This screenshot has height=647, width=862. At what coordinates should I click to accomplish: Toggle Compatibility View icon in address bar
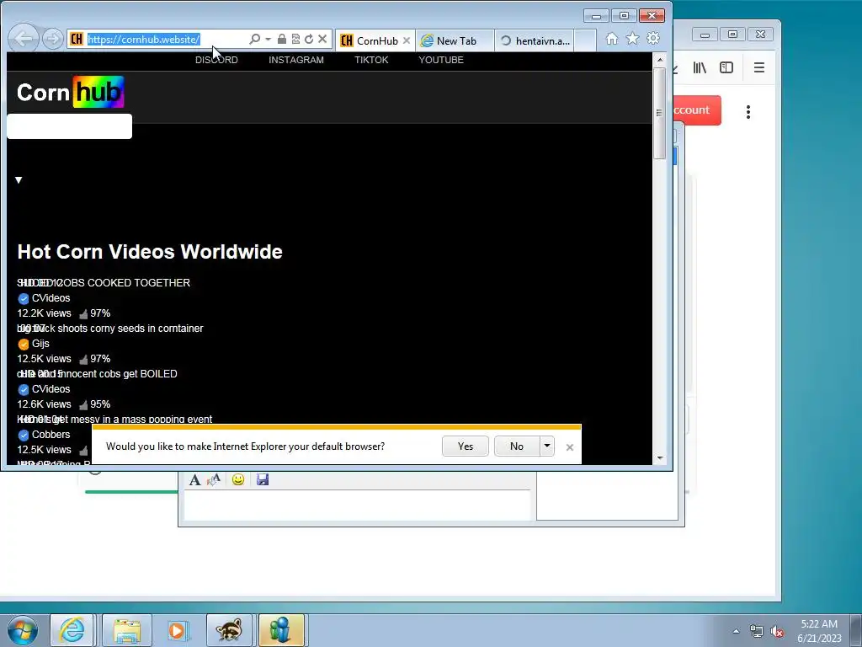click(295, 39)
